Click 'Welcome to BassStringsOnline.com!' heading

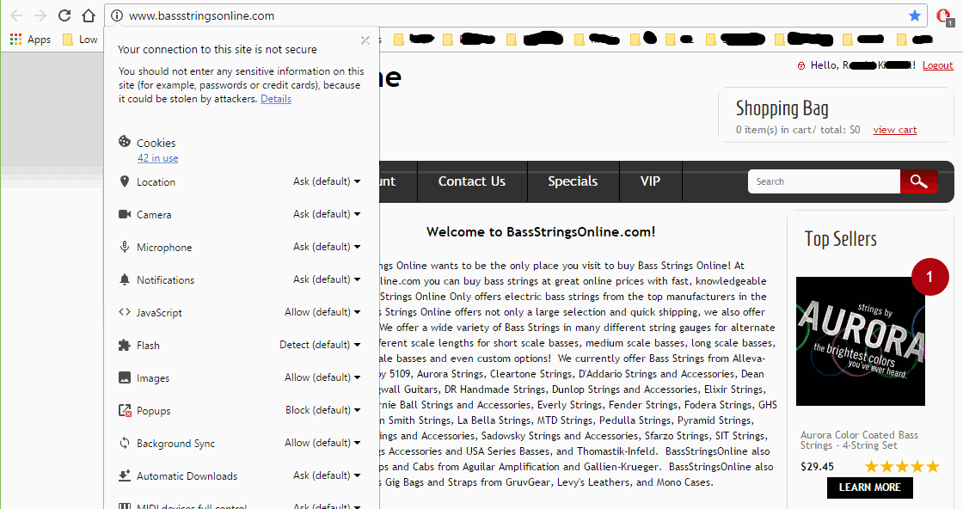(541, 232)
